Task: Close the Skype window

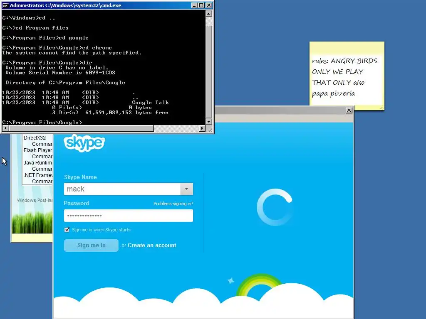Action: pos(349,110)
